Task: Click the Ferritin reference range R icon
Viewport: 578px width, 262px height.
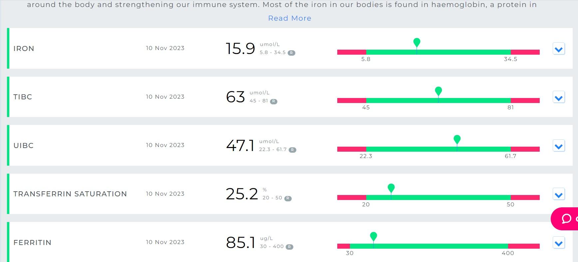Action: tap(290, 247)
